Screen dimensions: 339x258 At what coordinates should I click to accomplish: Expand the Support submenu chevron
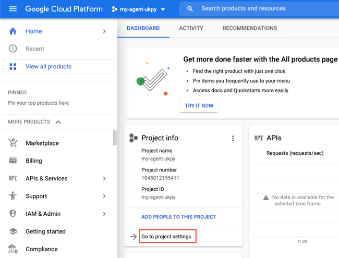point(104,196)
